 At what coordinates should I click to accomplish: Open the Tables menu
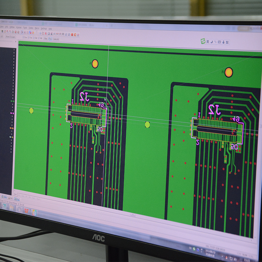point(31,28)
